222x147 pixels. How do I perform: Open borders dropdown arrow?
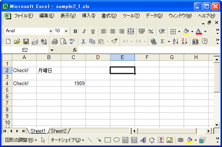click(179, 31)
